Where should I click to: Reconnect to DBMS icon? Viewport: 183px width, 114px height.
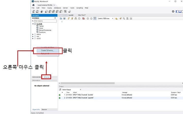point(70,11)
